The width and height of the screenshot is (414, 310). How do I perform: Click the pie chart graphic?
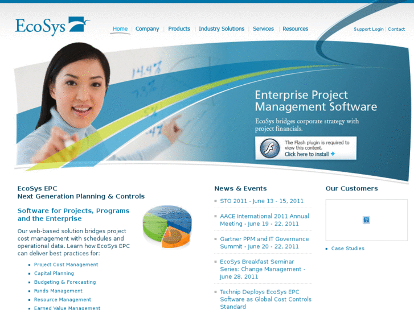pos(167,226)
